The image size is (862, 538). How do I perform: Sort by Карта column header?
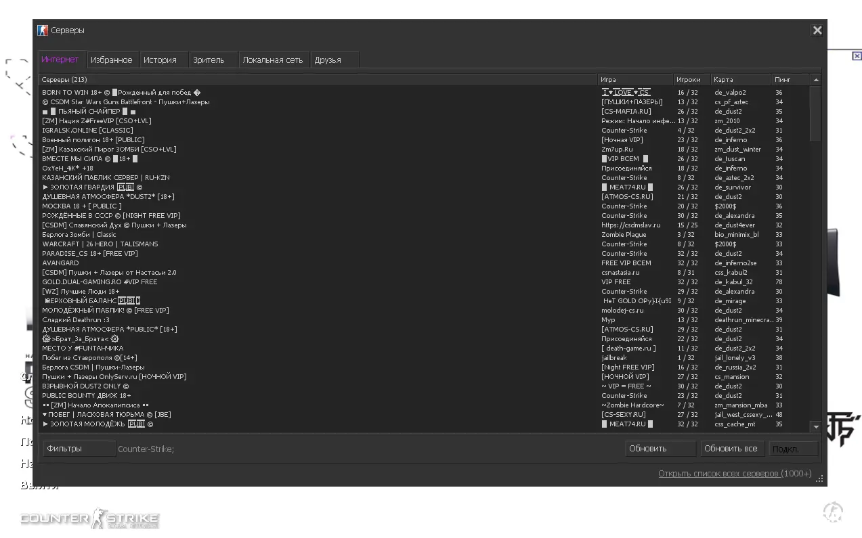point(741,80)
